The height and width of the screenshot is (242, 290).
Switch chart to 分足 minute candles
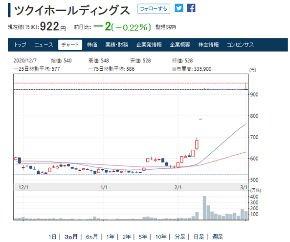(180, 237)
